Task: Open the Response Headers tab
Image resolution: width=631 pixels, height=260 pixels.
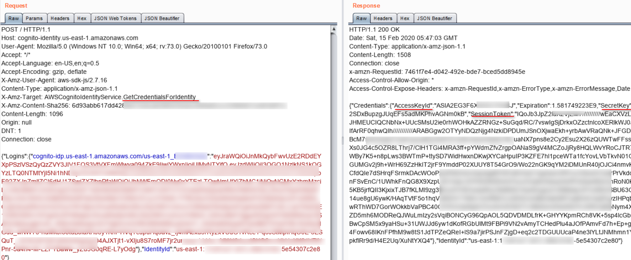Action: click(383, 18)
